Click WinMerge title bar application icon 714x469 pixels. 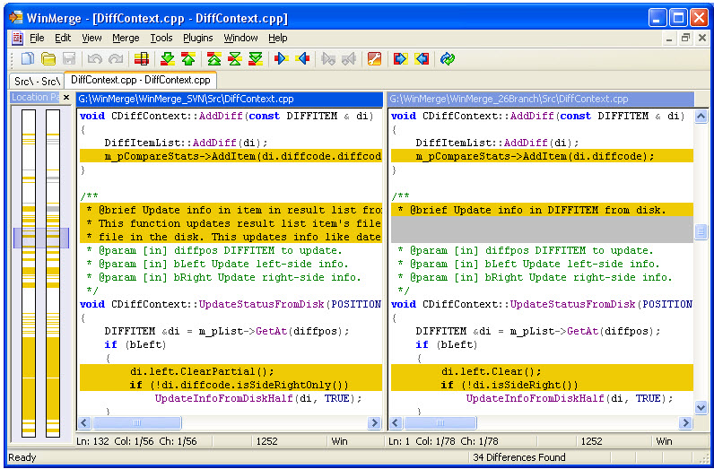click(x=16, y=18)
